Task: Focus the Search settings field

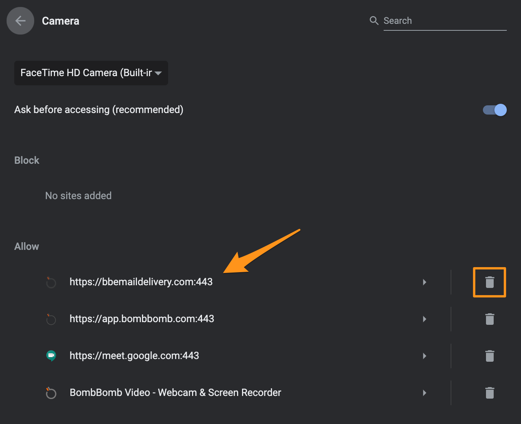Action: pos(445,21)
